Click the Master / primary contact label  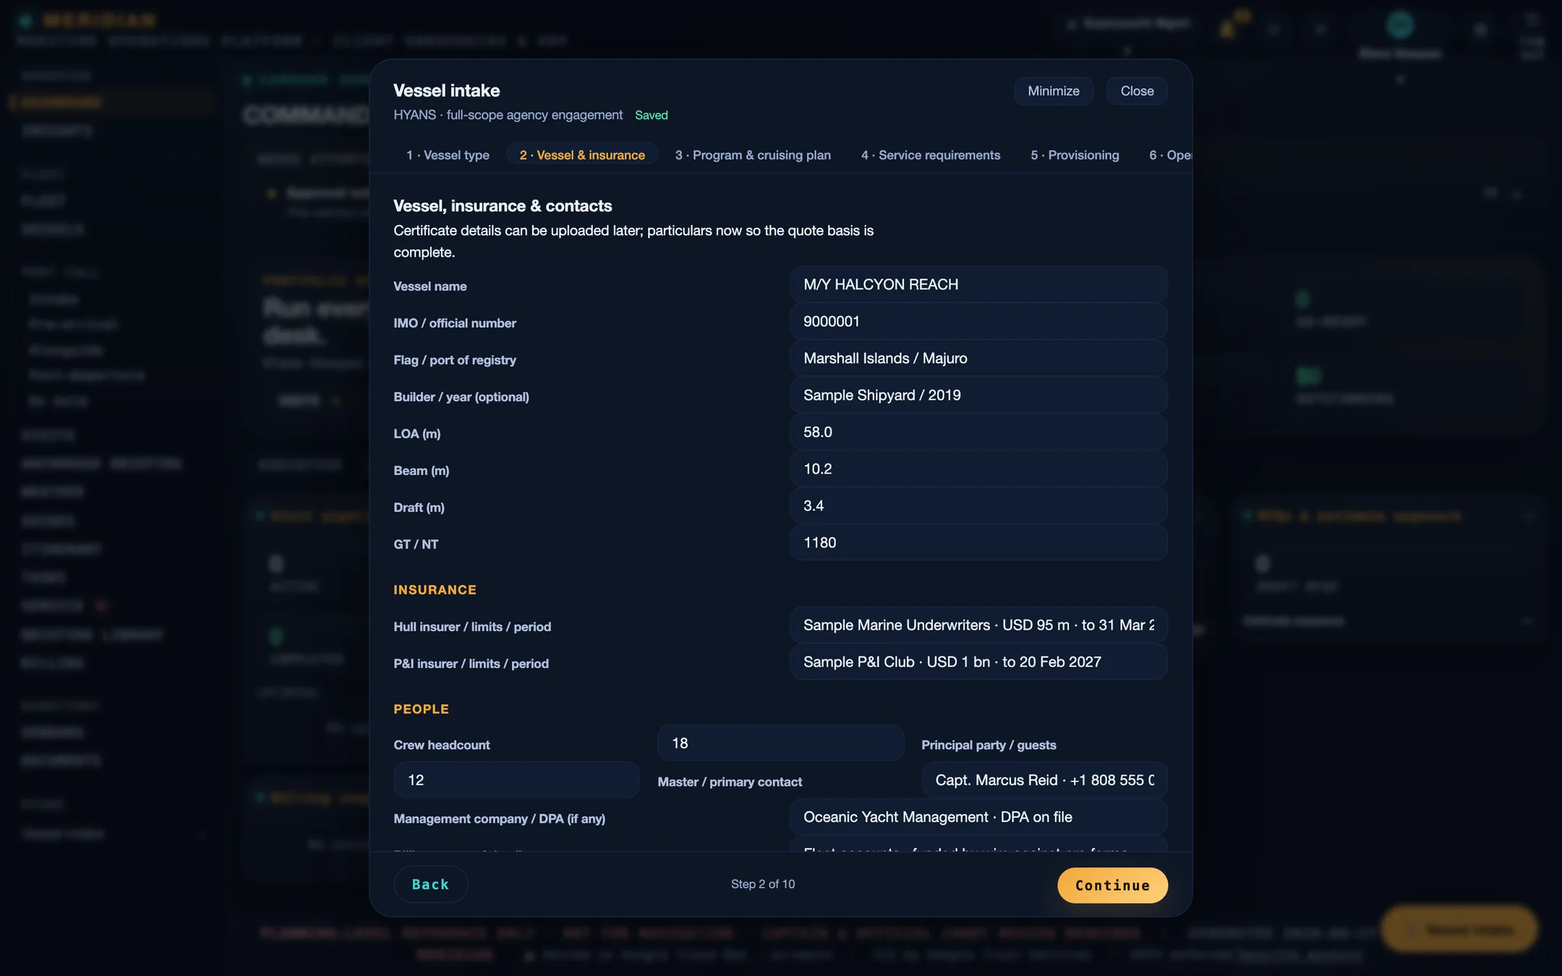click(730, 782)
